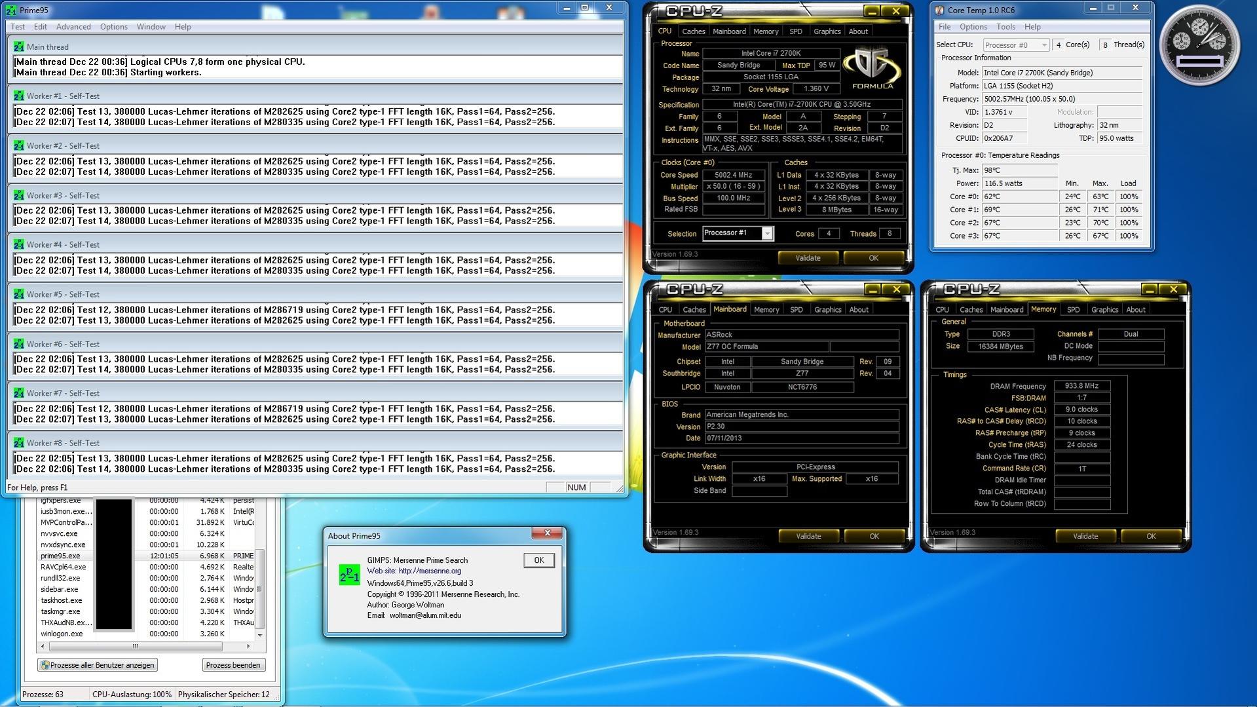Click the Worker #6 Self-Test icon
The image size is (1257, 707).
tap(19, 344)
